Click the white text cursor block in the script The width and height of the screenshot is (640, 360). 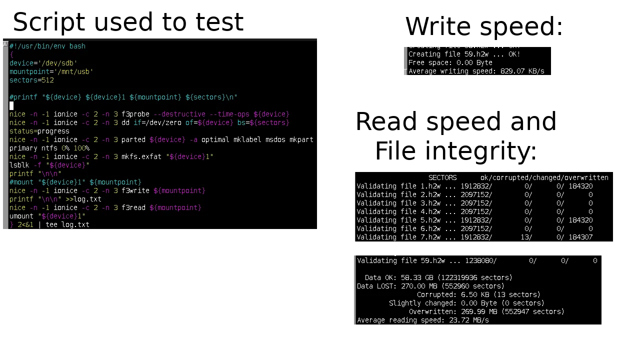11,105
